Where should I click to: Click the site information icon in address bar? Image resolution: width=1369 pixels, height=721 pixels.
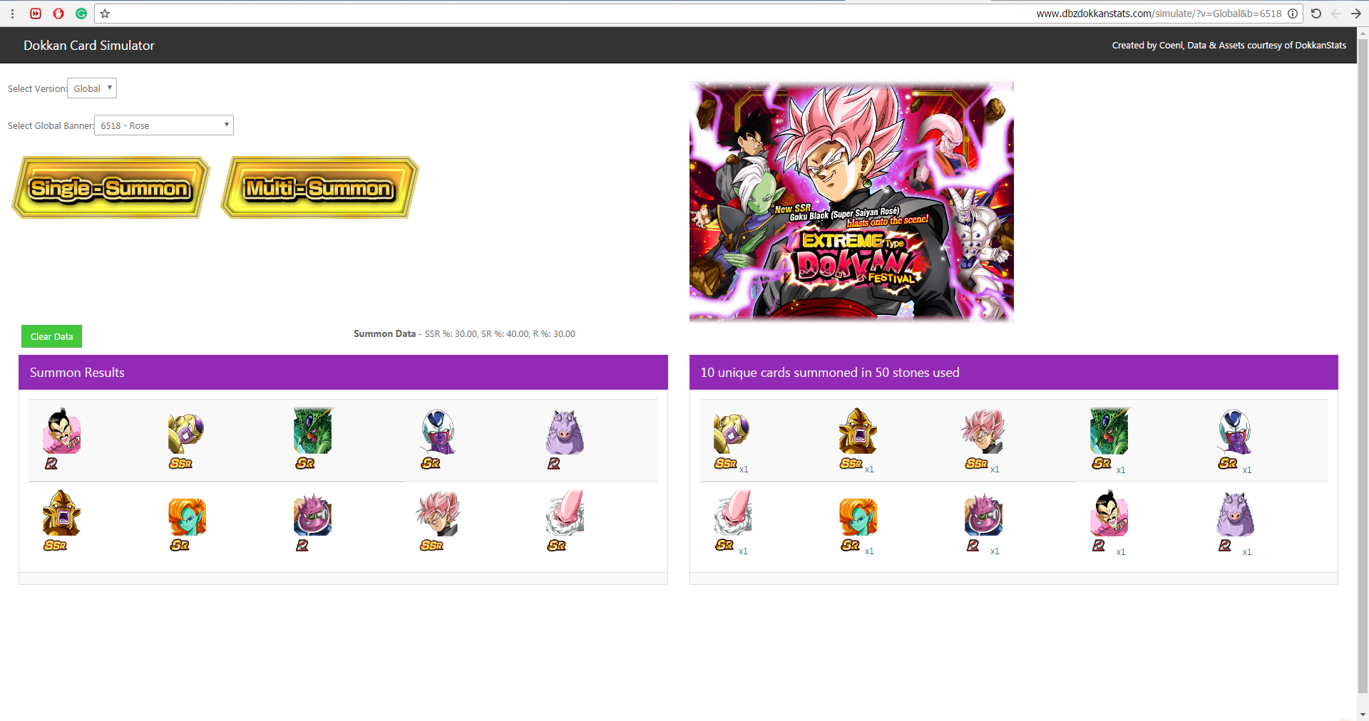point(1293,14)
